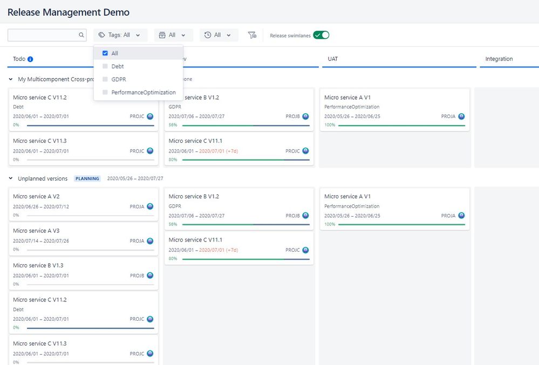The image size is (539, 365).
Task: Toggle the Release swimlanes switch
Action: pyautogui.click(x=321, y=35)
